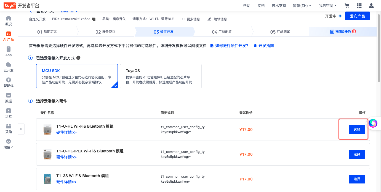381x192 pixels.
Task: Open the 运营 operations sidebar section
Action: tap(9, 113)
